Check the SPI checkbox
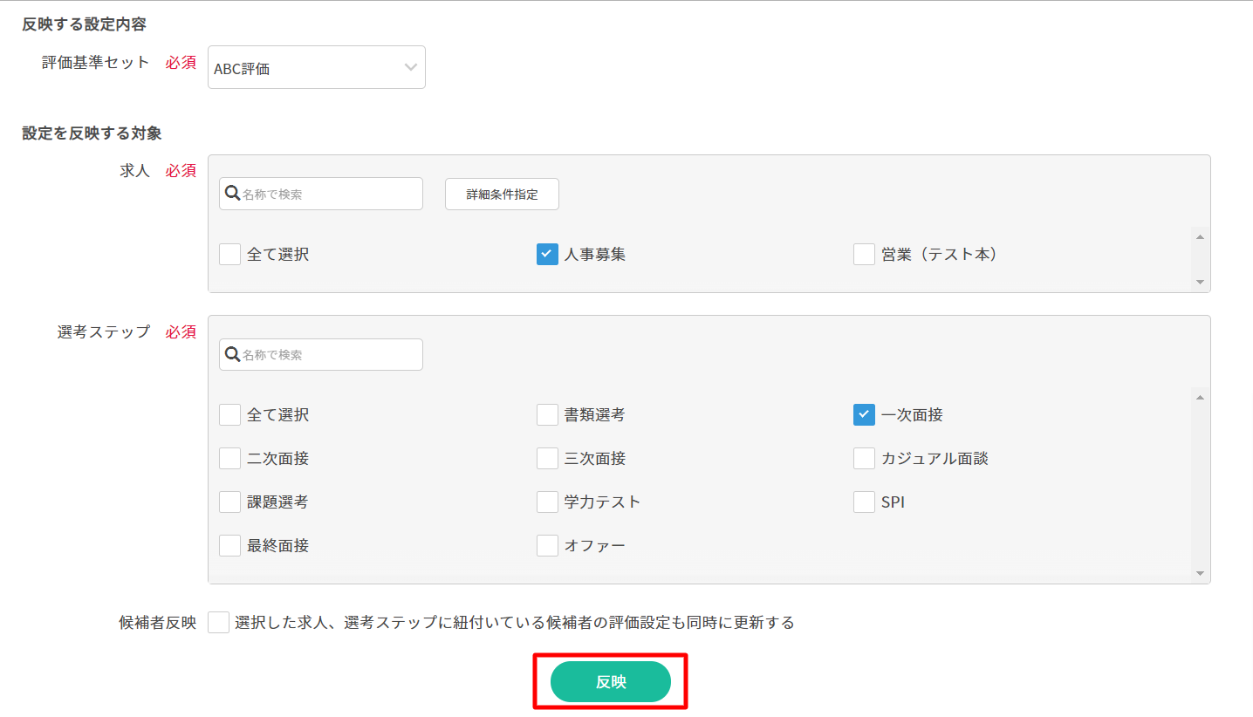This screenshot has width=1253, height=717. 864,502
